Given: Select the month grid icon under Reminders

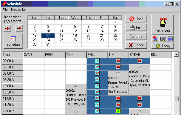Looking at the screenshot, I should (170, 39).
